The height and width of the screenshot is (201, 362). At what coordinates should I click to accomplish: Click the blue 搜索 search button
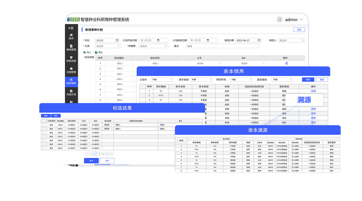(x=308, y=79)
